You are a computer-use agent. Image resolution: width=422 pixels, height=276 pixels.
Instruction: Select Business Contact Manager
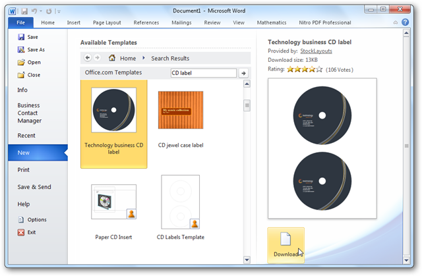tap(29, 113)
